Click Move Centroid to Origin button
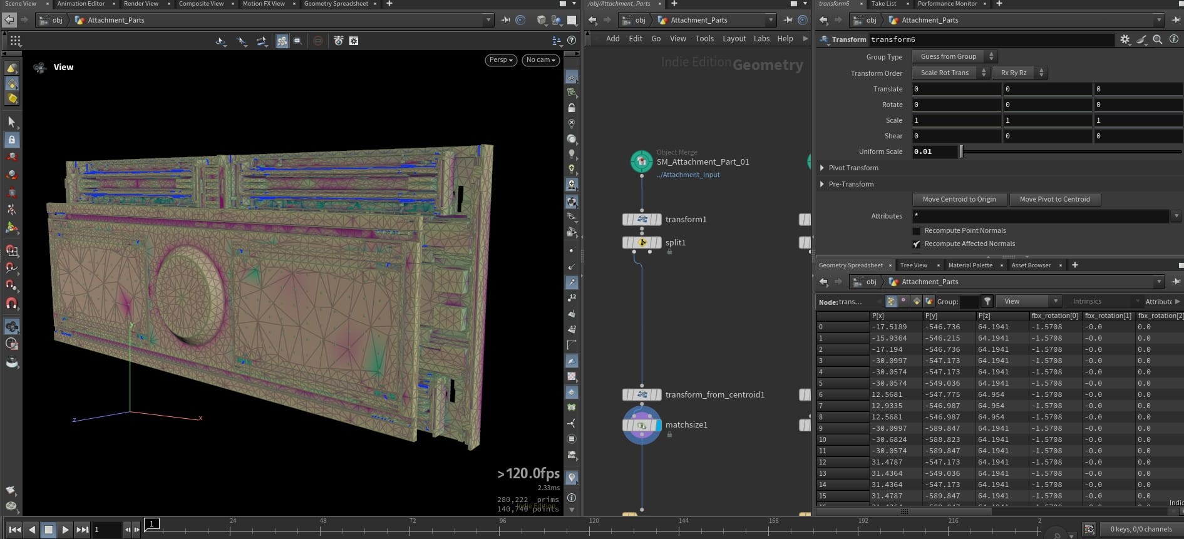Image resolution: width=1184 pixels, height=539 pixels. coord(959,200)
